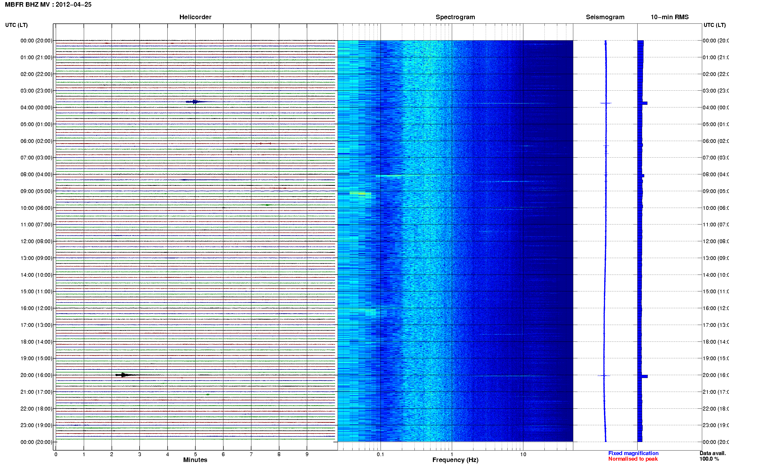
Task: Click the small green event near 09:50 on the helicorder
Action: (267, 205)
